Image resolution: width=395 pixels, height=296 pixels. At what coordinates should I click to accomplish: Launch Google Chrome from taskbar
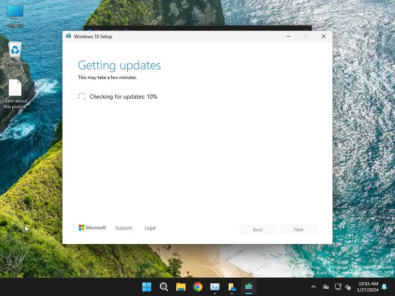pos(198,287)
